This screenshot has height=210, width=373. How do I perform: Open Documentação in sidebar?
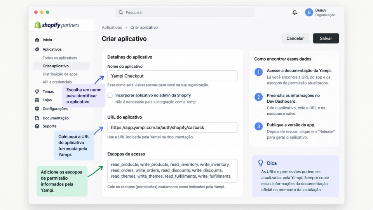56,118
